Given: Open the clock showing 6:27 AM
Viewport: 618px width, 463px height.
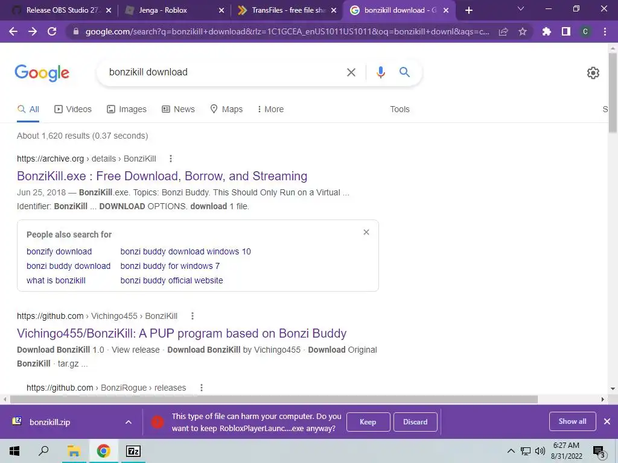Looking at the screenshot, I should [566, 451].
